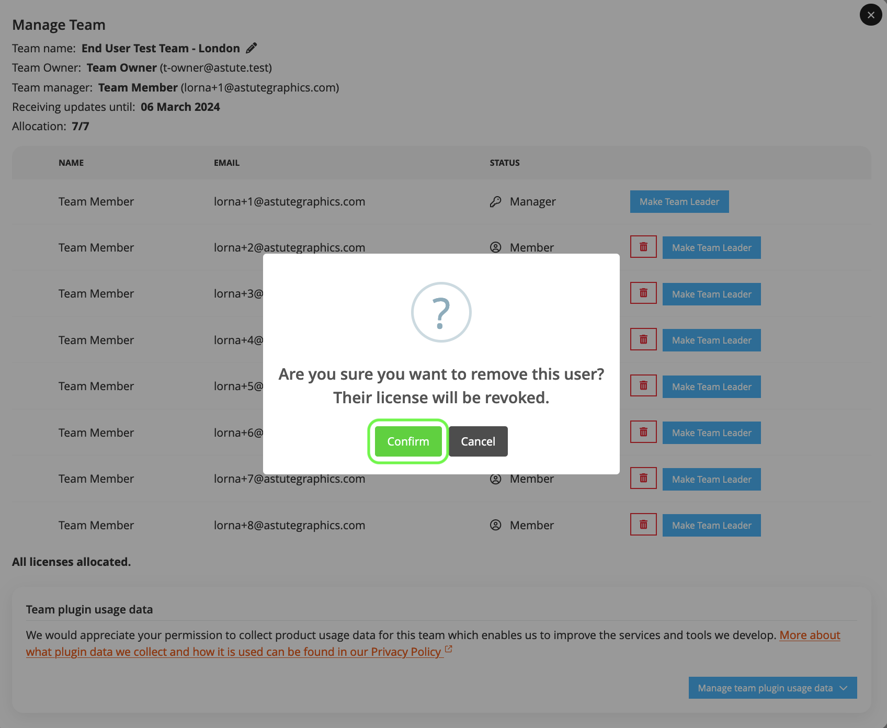The width and height of the screenshot is (887, 728).
Task: Remove lorna+6 member with trash icon
Action: (x=643, y=433)
